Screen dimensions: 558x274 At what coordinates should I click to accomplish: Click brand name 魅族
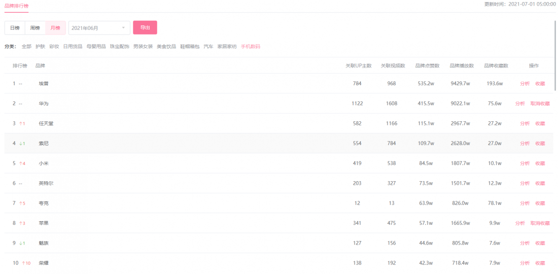pos(44,243)
